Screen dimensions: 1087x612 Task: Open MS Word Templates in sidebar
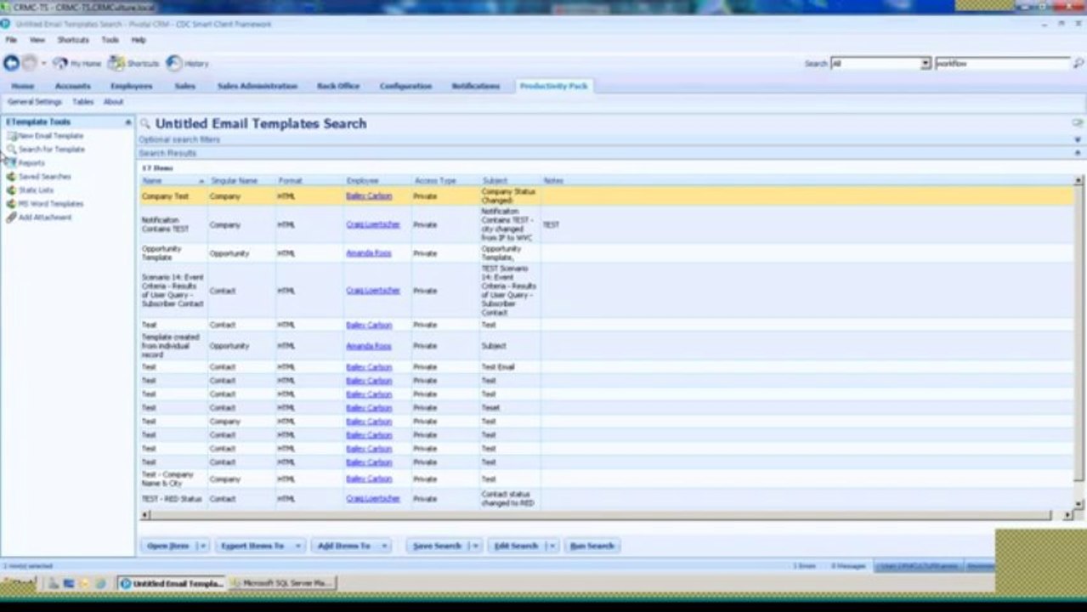point(45,204)
